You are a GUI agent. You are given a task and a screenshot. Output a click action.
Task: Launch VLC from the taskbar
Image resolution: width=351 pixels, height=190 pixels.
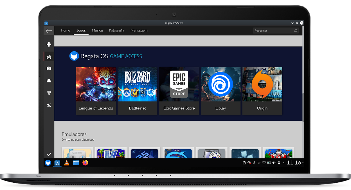[x=67, y=163]
